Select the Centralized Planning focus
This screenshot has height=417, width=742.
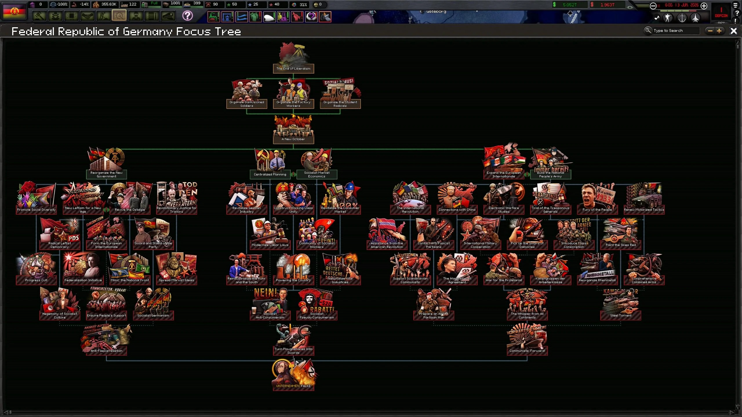tap(270, 164)
